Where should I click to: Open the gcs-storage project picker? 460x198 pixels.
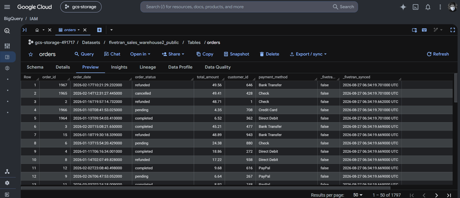click(81, 7)
